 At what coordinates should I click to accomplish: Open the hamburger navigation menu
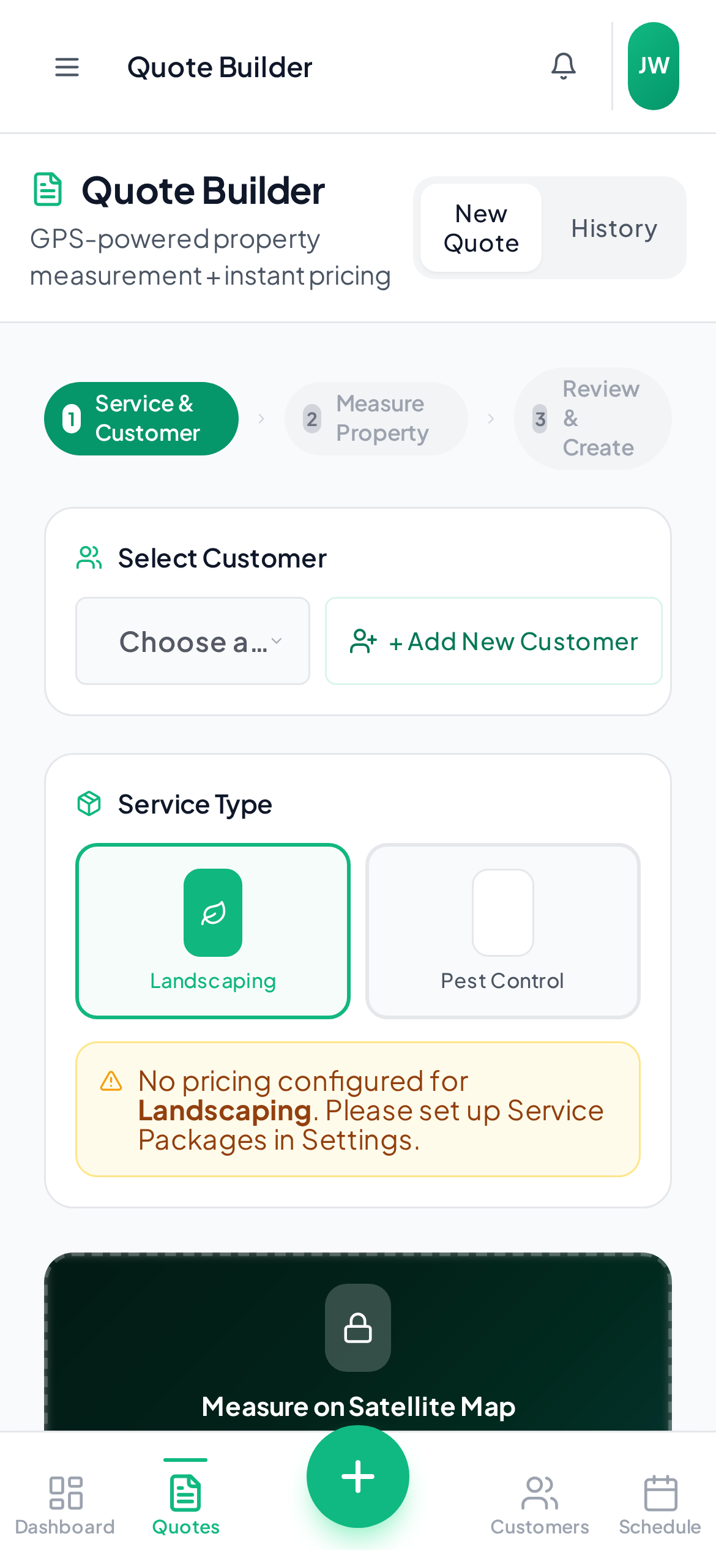tap(67, 67)
